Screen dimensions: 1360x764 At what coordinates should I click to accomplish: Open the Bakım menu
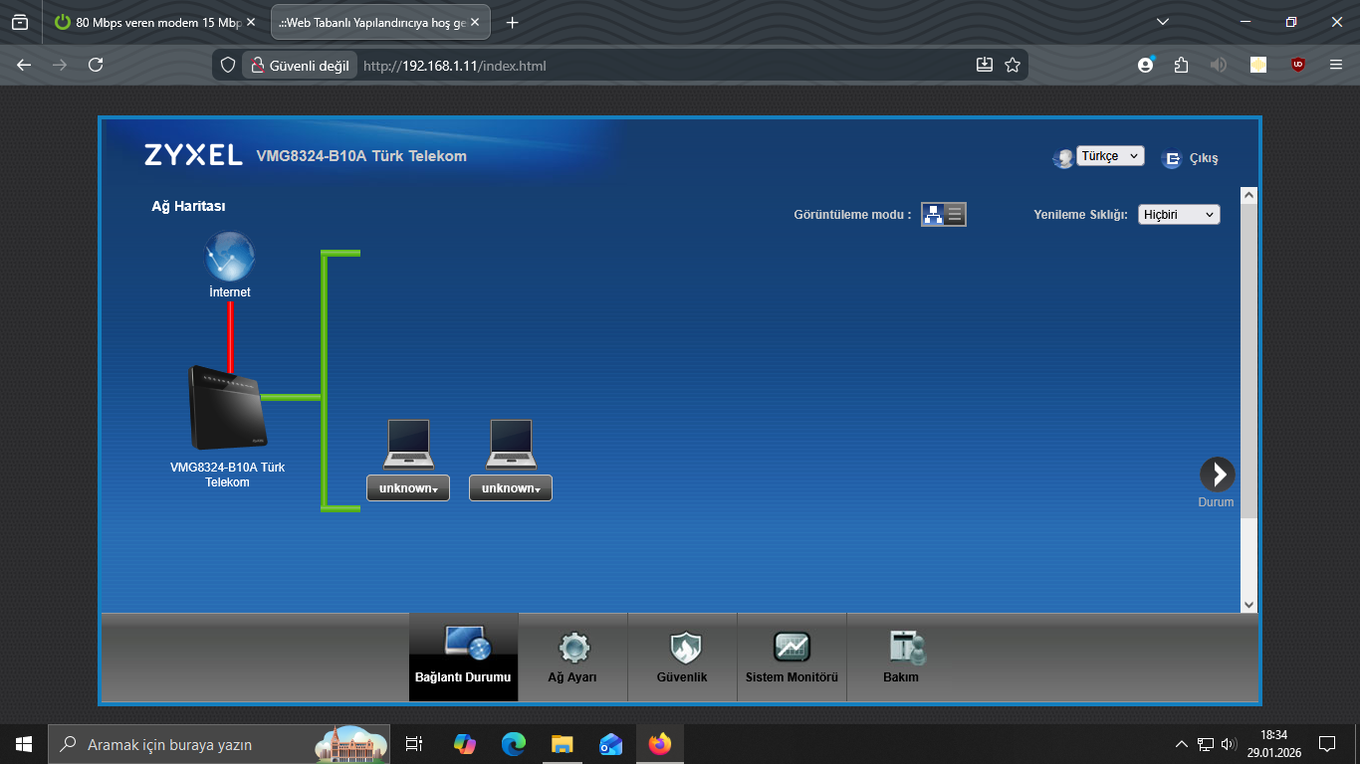(901, 657)
